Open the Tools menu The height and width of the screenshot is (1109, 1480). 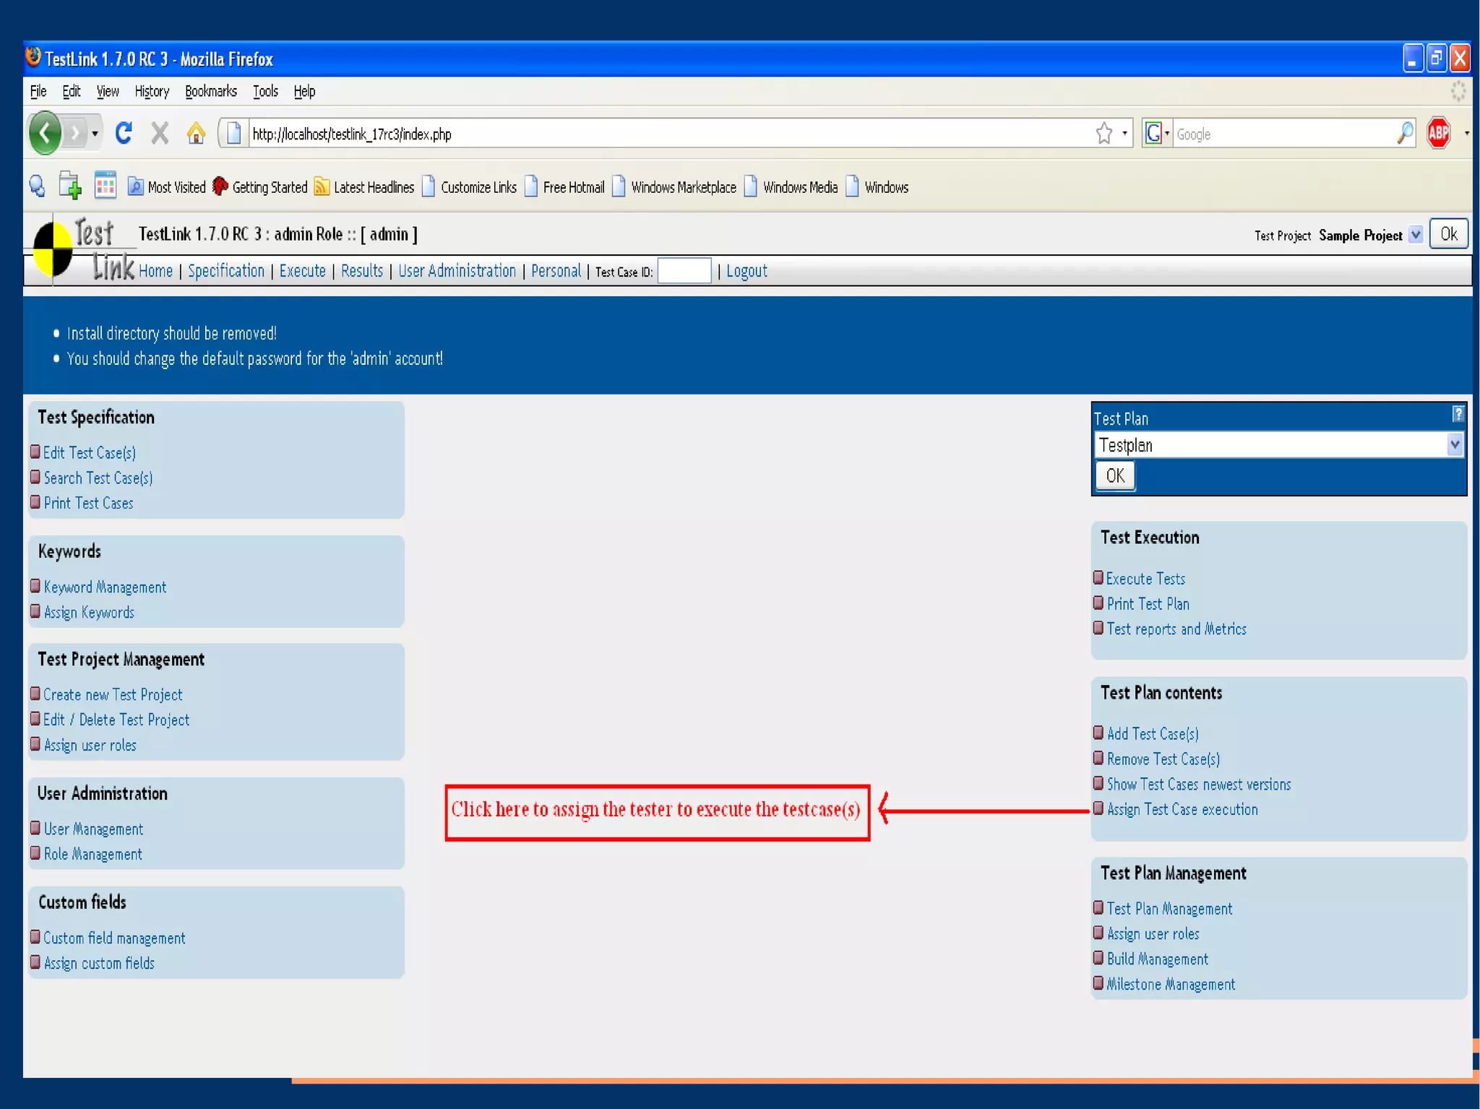(265, 91)
